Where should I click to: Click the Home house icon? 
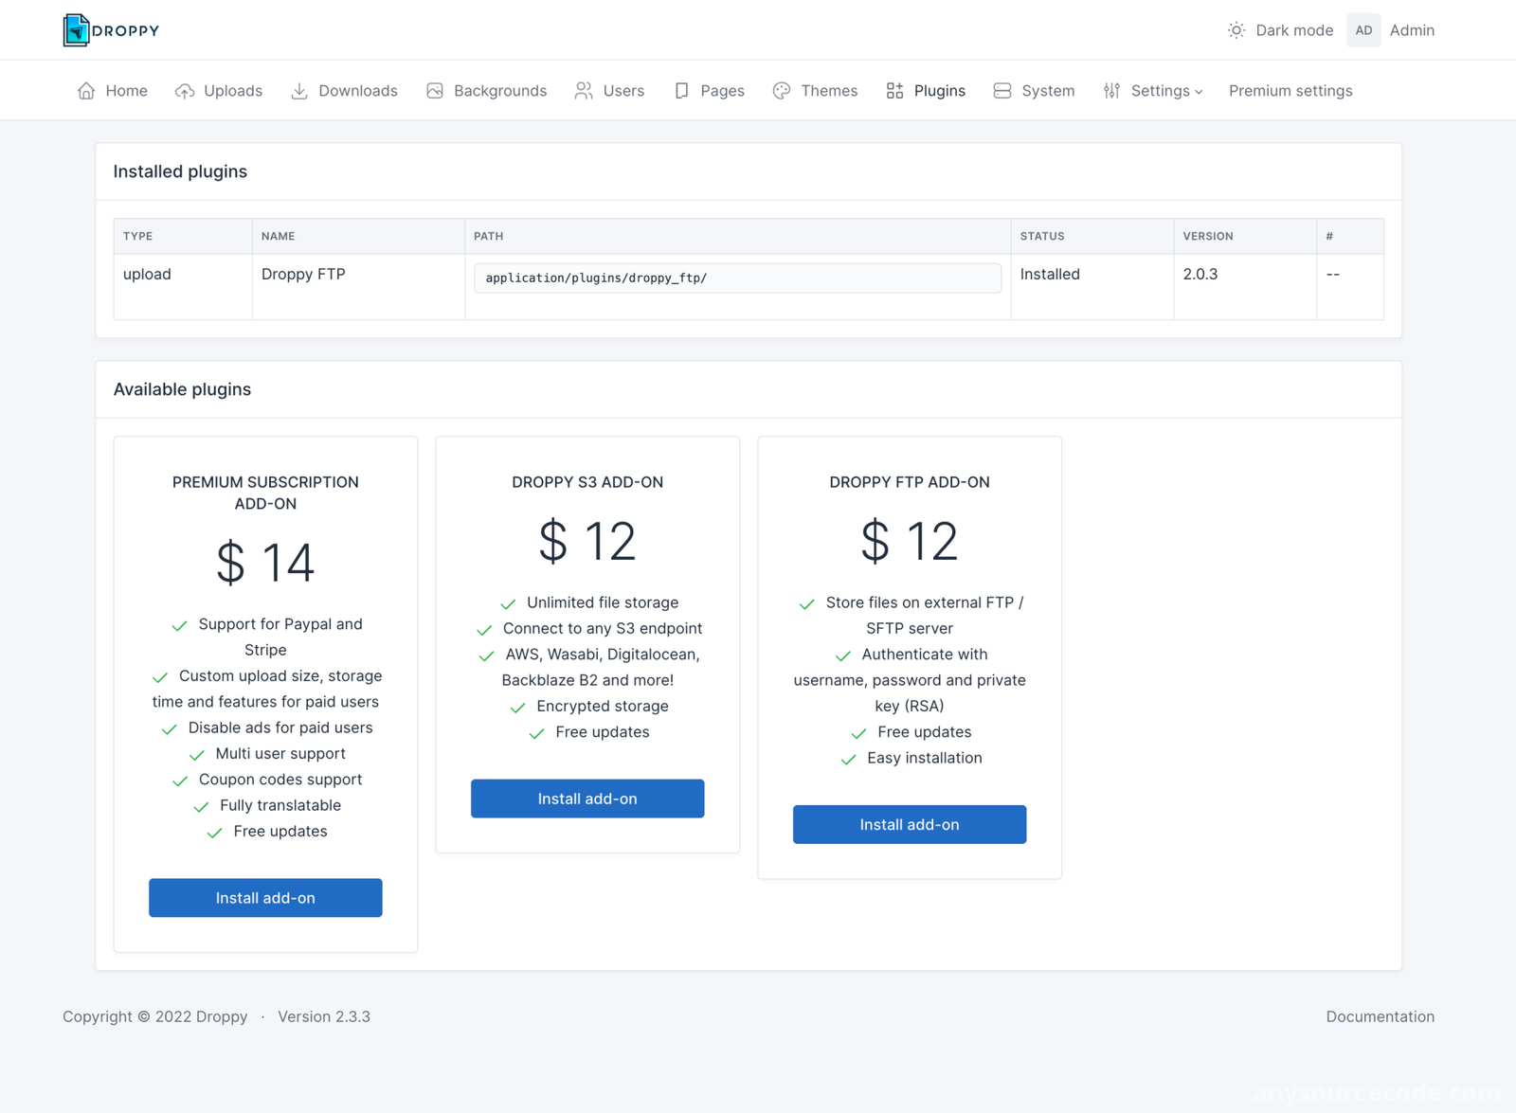coord(86,91)
